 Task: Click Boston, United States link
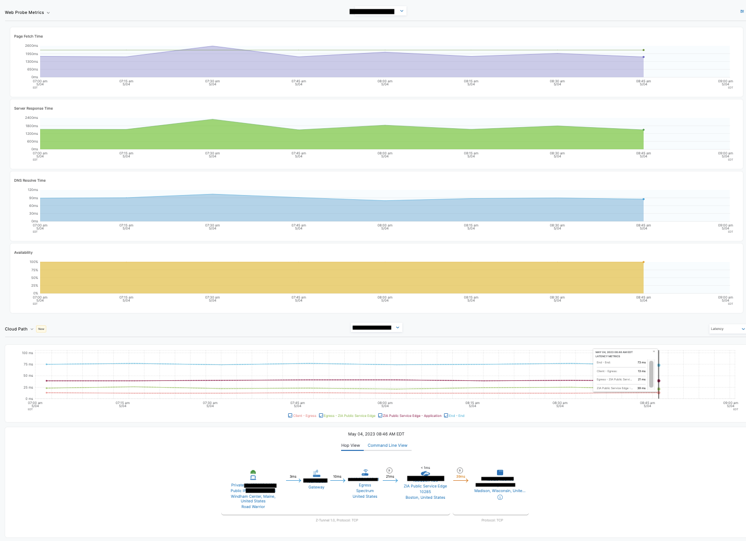click(x=425, y=497)
